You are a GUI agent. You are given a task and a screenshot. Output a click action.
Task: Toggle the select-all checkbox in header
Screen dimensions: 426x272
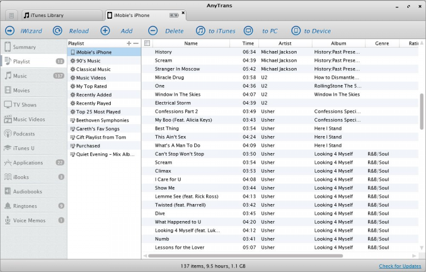coord(147,43)
